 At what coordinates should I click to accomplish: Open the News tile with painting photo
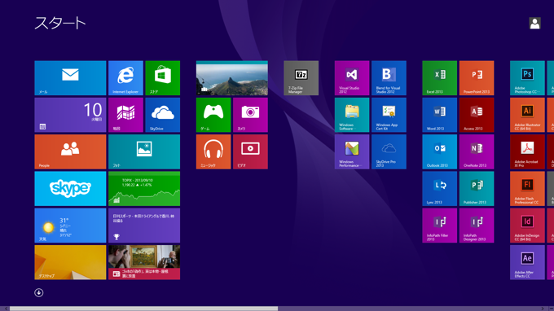point(144,262)
